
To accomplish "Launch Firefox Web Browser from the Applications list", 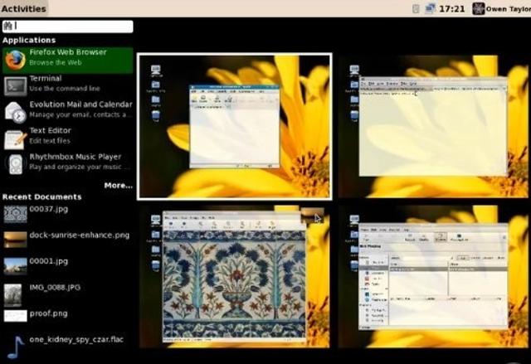I will (66, 58).
